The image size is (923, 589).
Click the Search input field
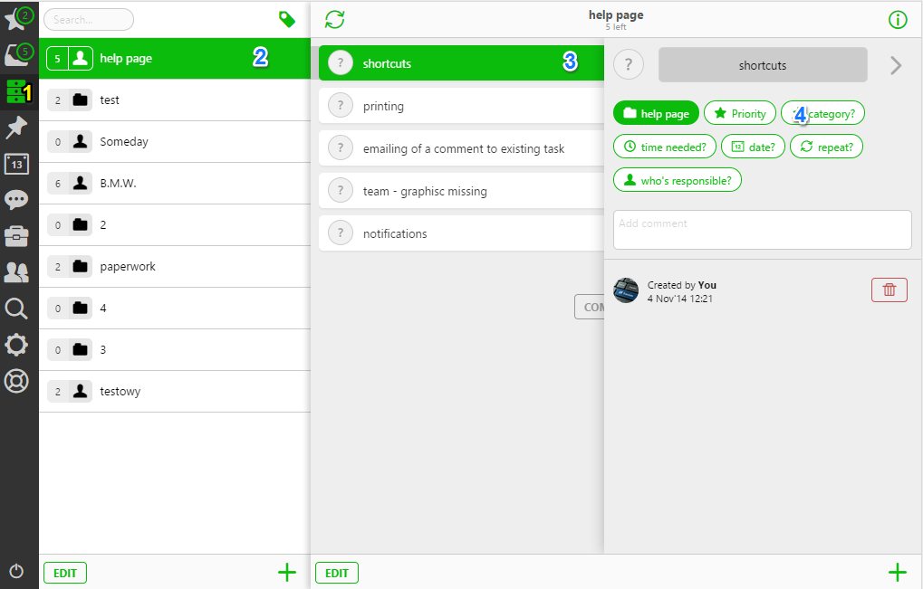(88, 19)
